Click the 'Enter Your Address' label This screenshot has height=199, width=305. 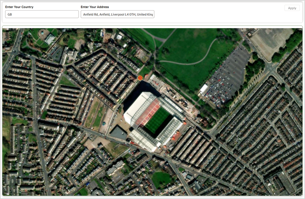click(x=95, y=7)
